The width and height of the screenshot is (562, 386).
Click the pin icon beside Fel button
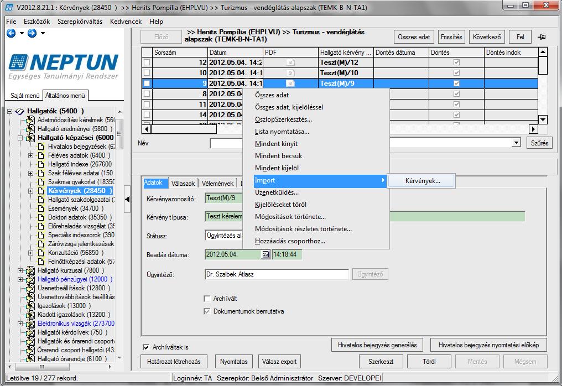click(x=542, y=37)
